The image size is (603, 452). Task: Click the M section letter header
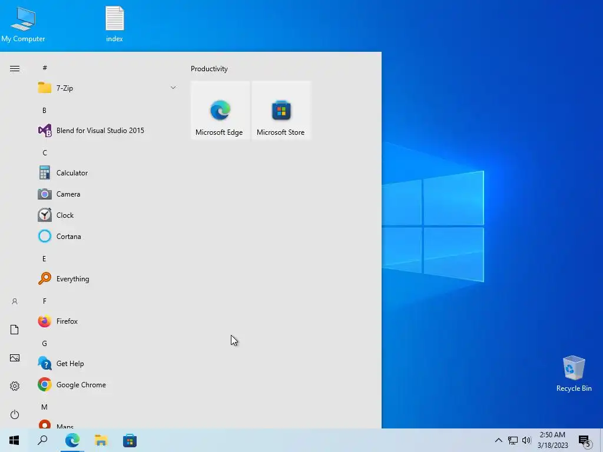pos(45,407)
